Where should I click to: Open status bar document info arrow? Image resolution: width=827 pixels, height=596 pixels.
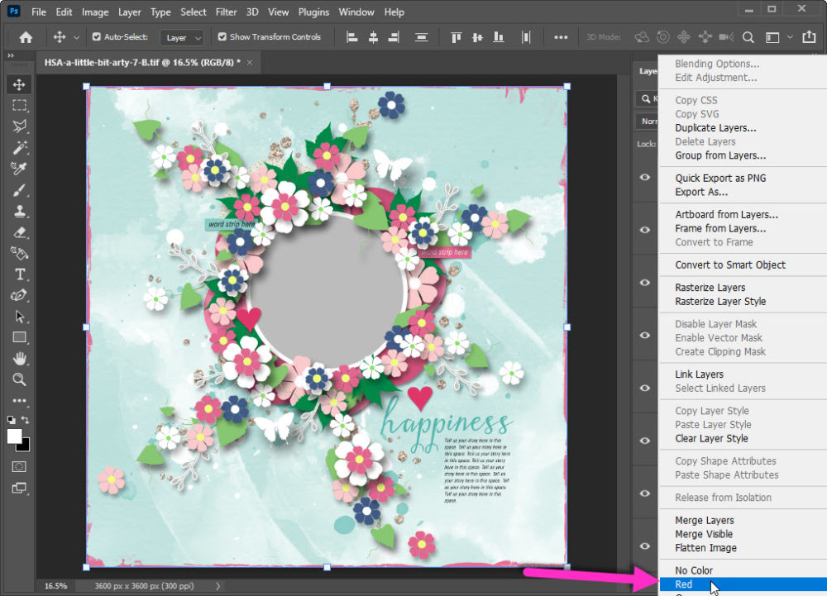point(218,585)
